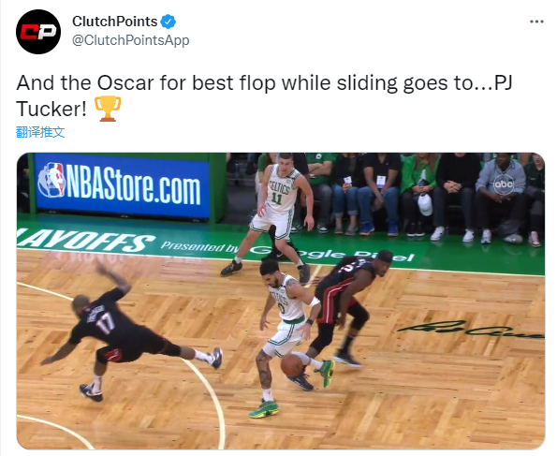Click the signature painted on the court
557x456 pixels.
click(471, 330)
